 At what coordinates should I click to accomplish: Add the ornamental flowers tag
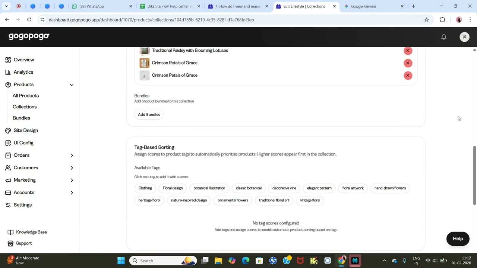point(233,200)
